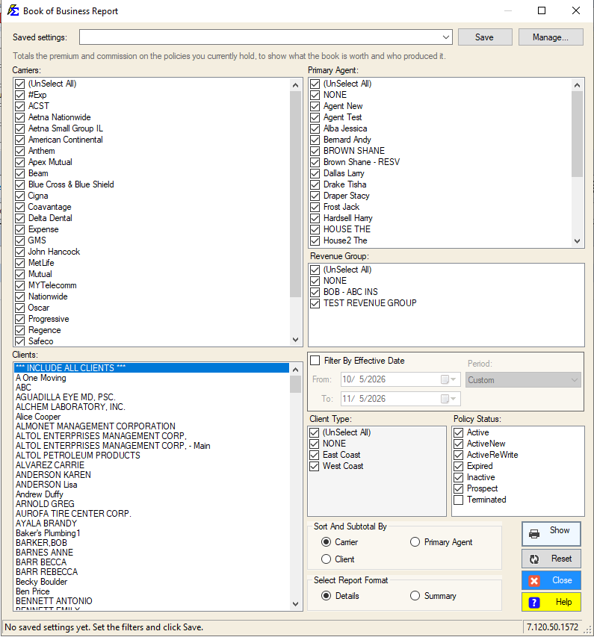
Task: Toggle the Frost Jack agent checkbox
Action: click(315, 207)
